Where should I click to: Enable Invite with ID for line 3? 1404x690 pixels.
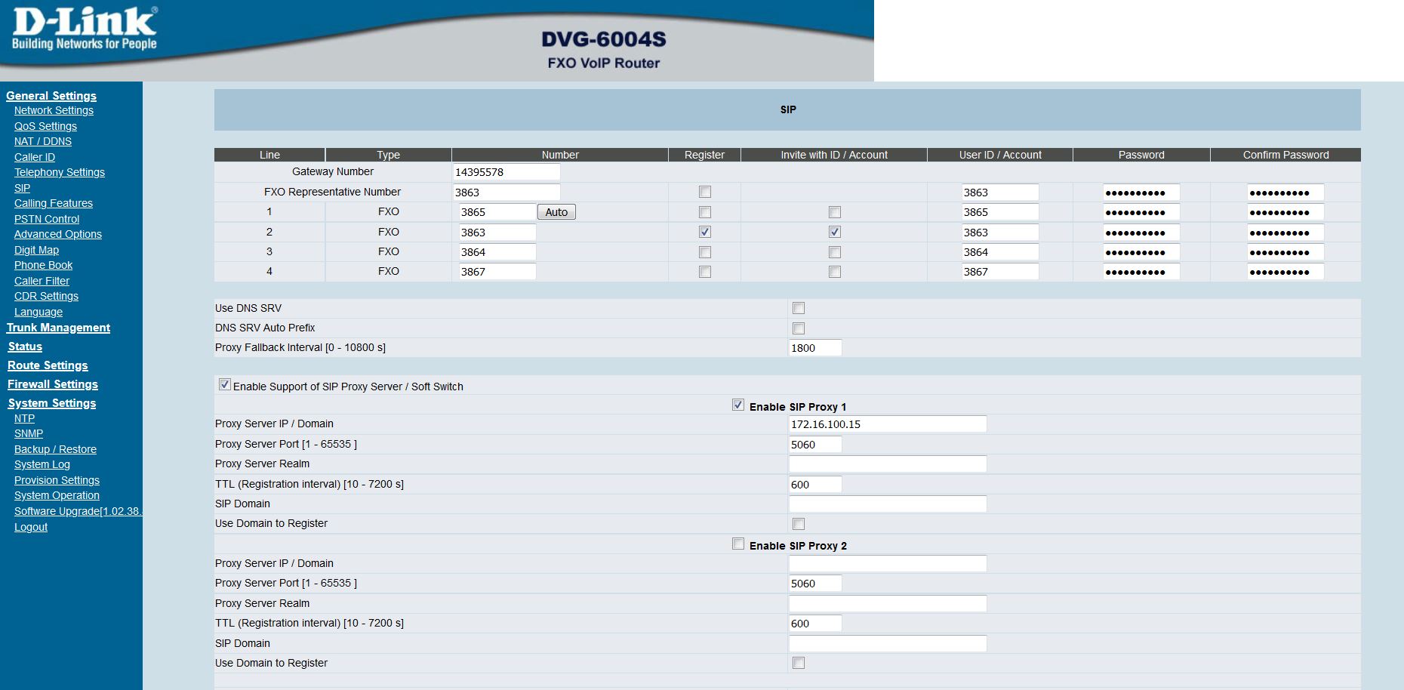pos(834,252)
